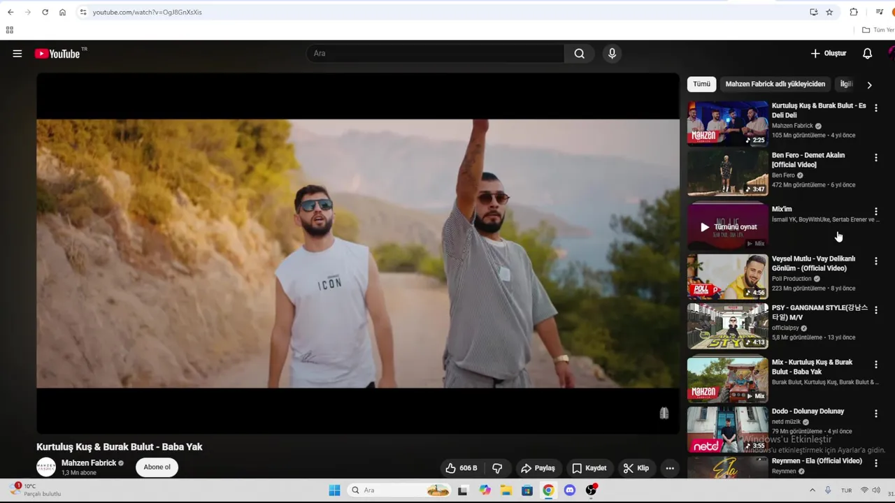
Task: Switch to Chrome on the taskbar
Action: point(548,490)
